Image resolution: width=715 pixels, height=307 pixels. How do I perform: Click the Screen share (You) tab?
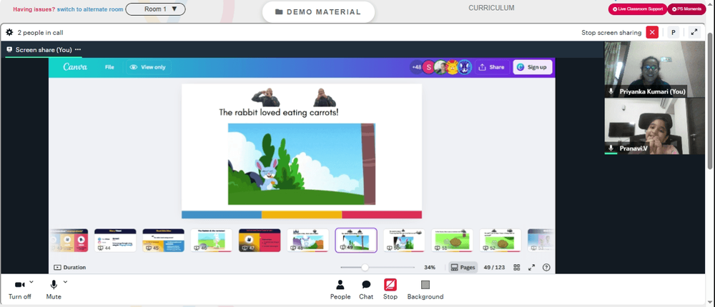(x=44, y=50)
